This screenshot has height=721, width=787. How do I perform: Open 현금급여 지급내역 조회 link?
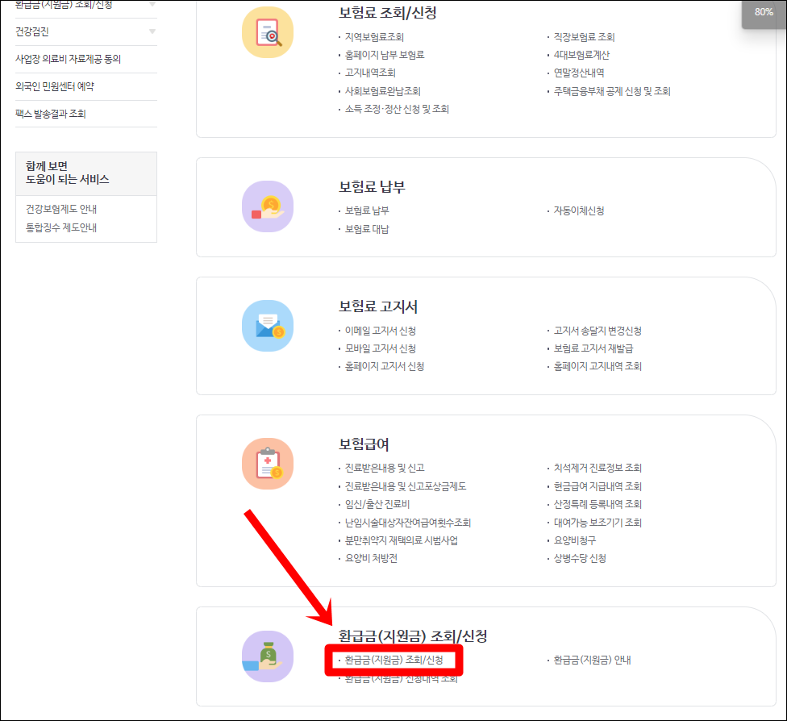point(598,486)
